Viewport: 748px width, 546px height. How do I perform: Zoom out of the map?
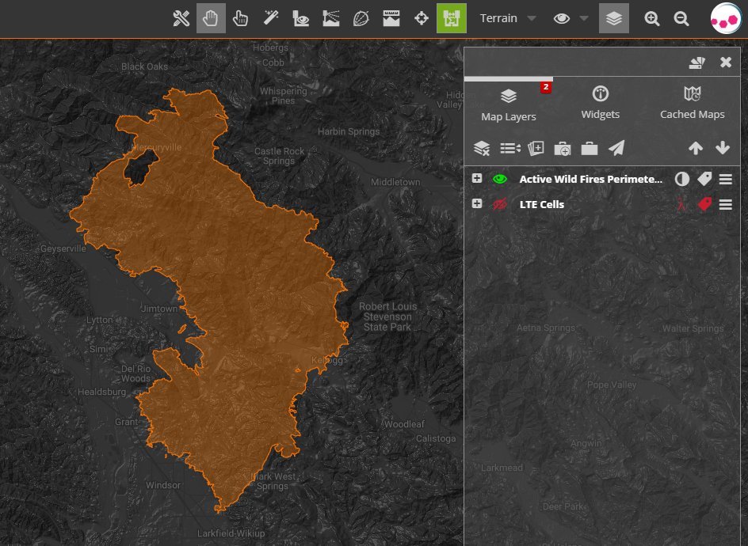click(x=681, y=18)
